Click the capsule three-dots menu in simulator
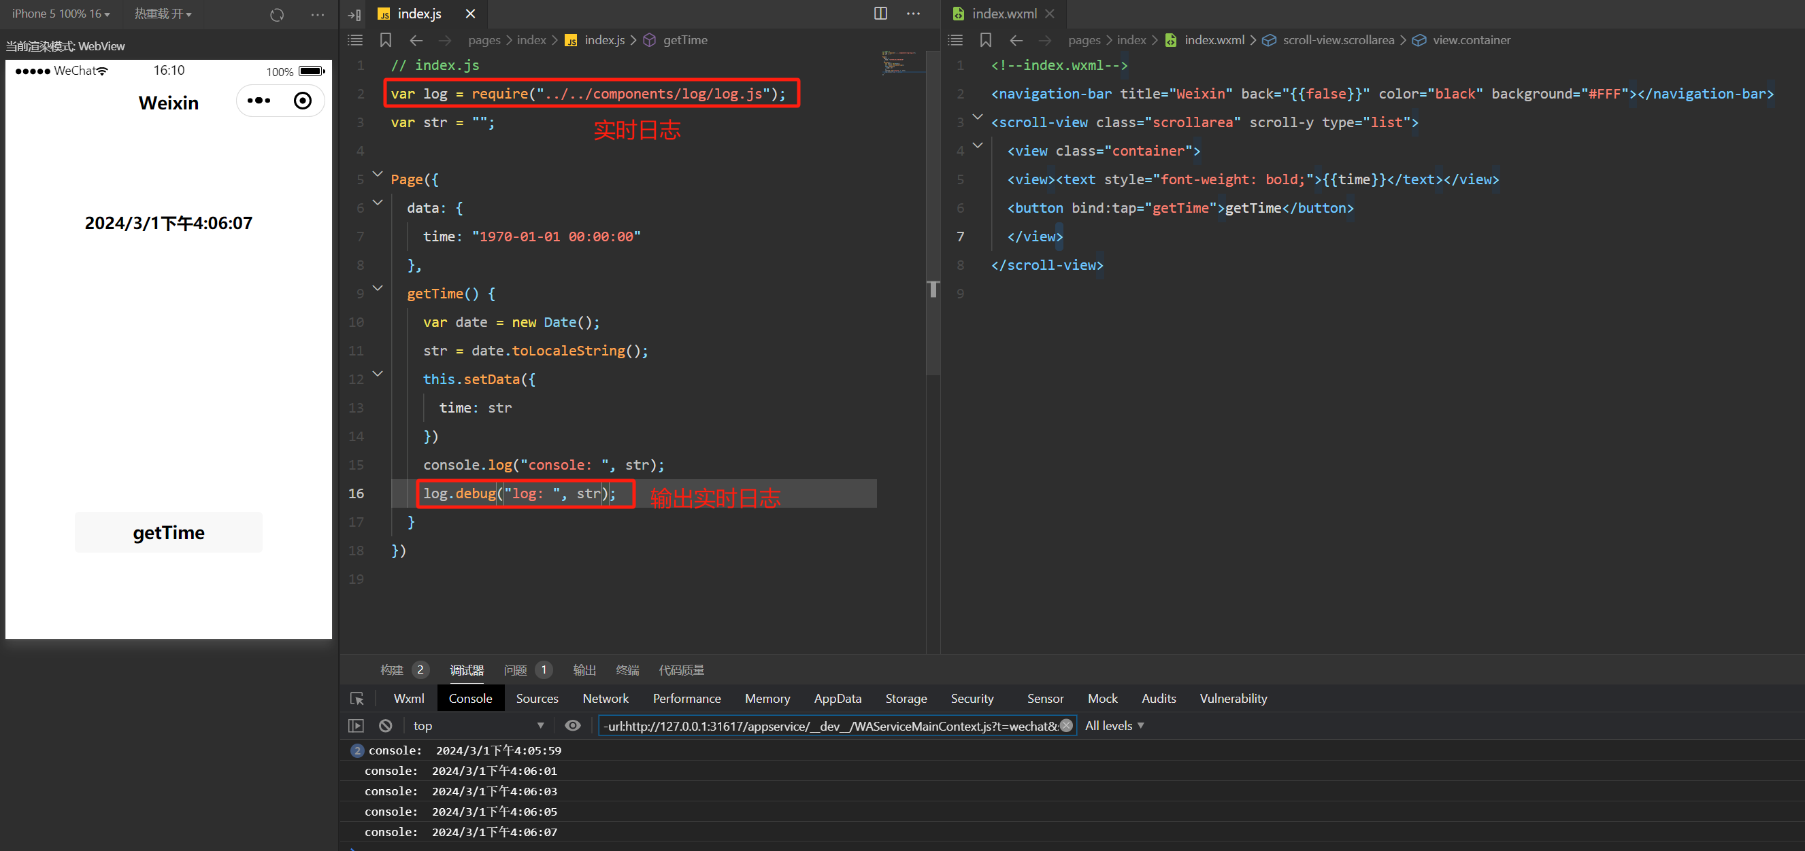 point(259,101)
